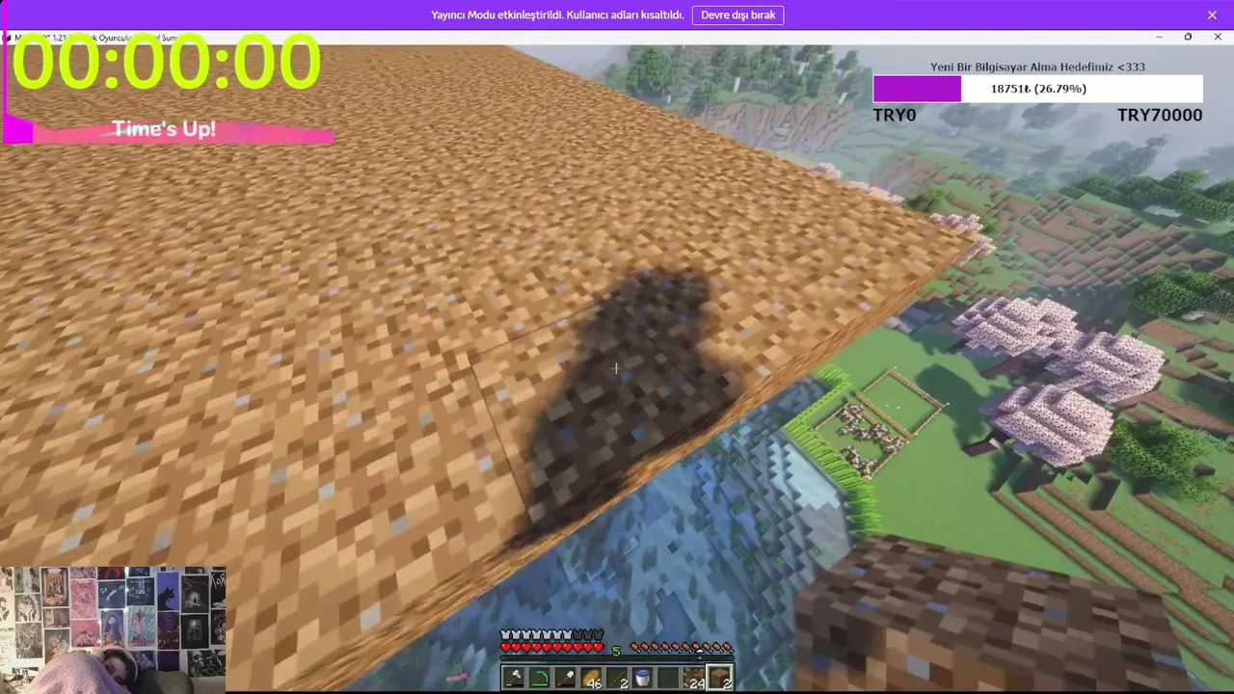Click the TRY0 goal start label
The image size is (1234, 694).
pyautogui.click(x=894, y=115)
